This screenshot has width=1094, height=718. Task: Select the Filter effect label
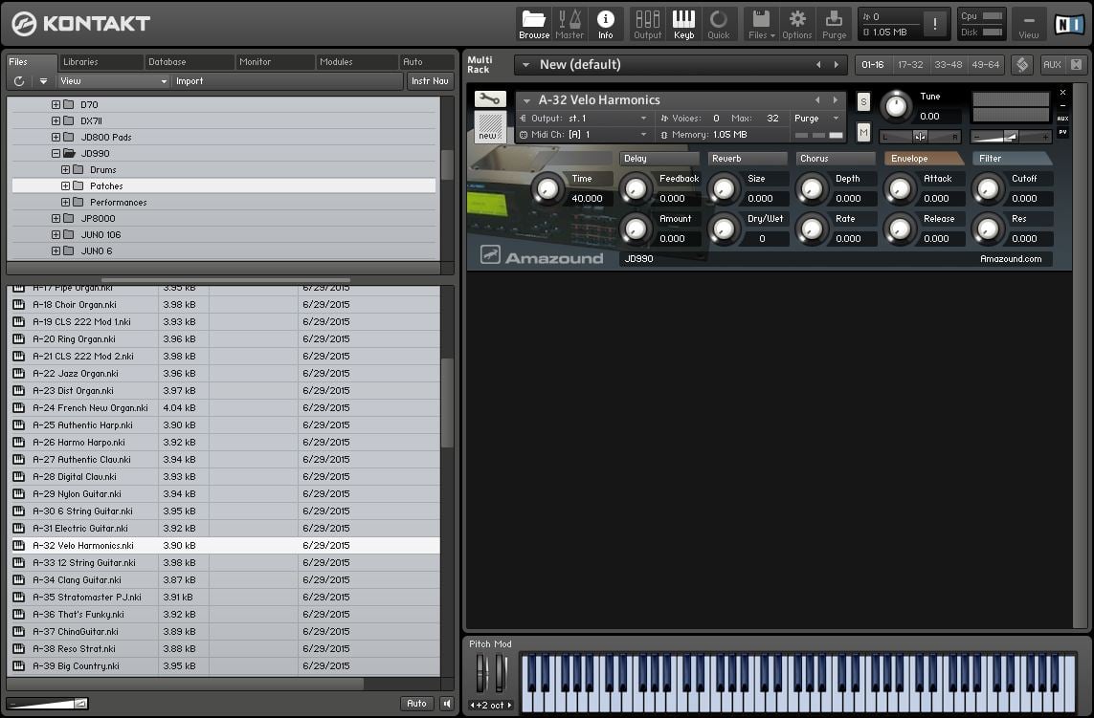pos(1011,159)
